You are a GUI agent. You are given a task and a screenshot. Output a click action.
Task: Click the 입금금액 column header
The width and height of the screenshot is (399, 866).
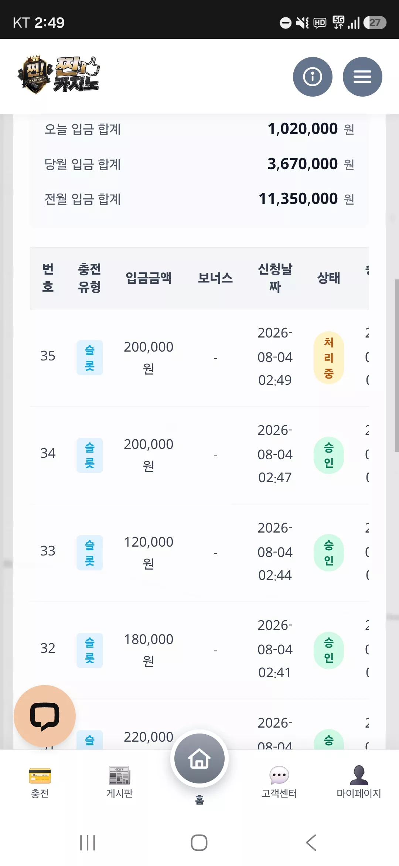pyautogui.click(x=149, y=278)
